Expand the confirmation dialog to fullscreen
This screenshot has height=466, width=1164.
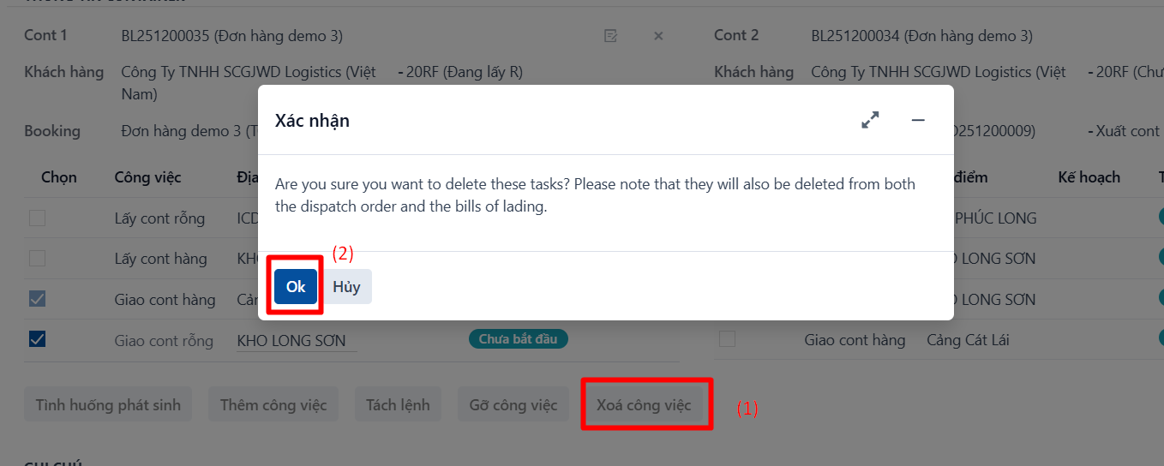(x=870, y=121)
